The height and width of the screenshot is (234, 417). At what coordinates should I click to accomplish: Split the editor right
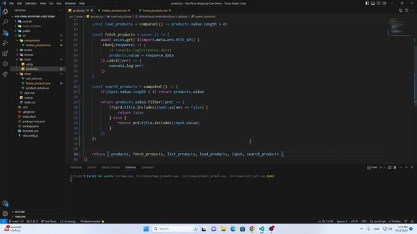pos(407,10)
